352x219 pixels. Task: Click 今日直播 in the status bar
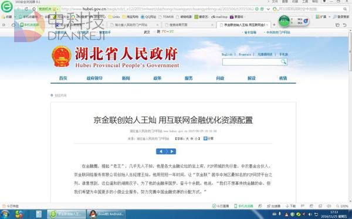221,206
